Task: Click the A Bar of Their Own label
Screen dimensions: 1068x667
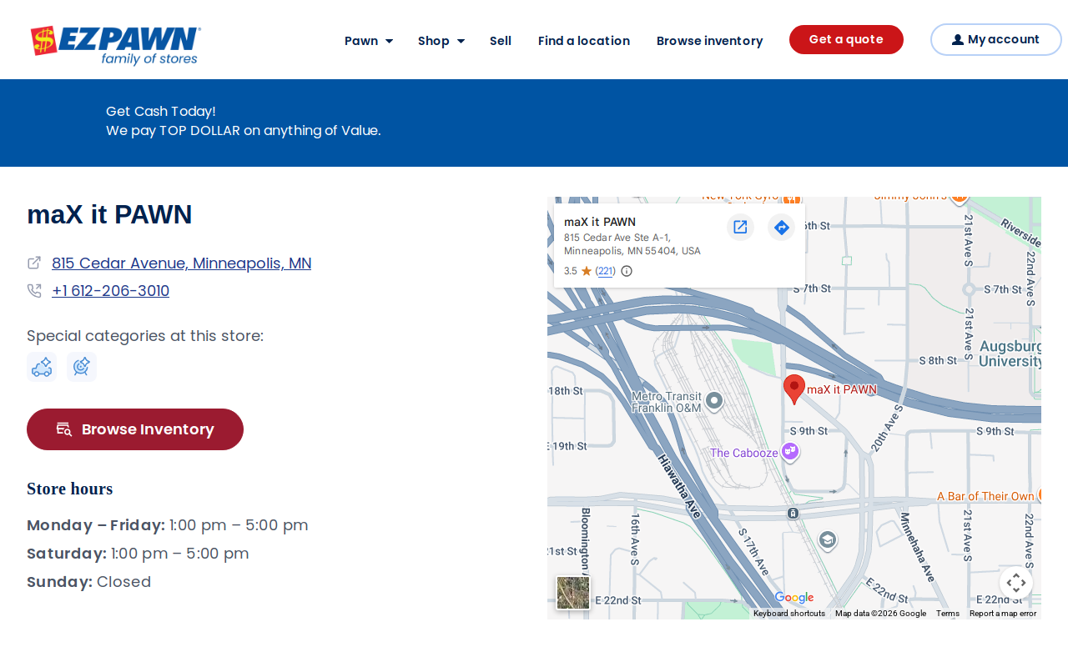Action: [x=985, y=496]
